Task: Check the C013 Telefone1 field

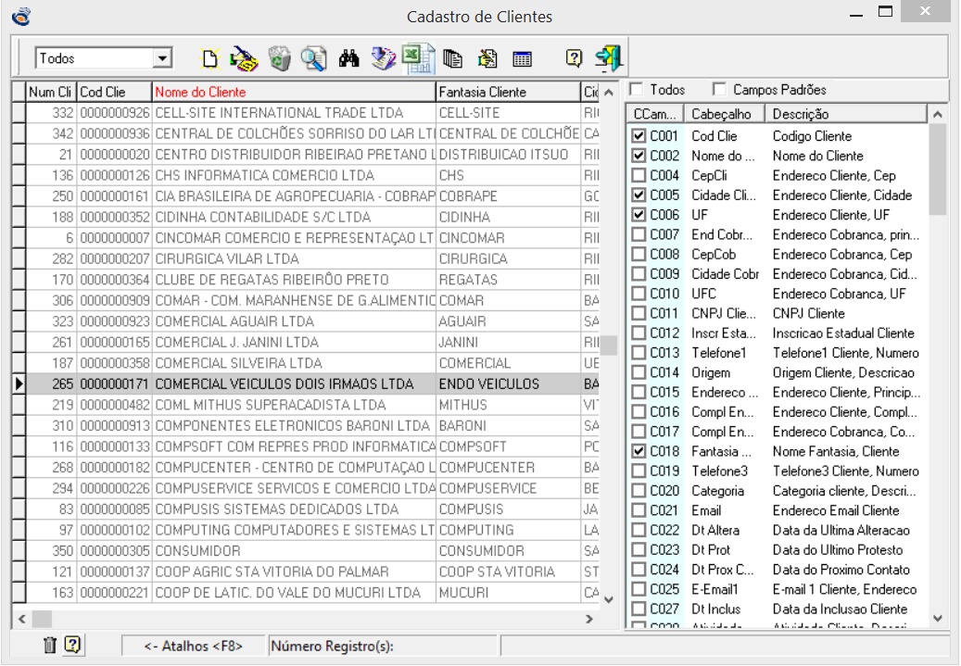Action: tap(639, 353)
